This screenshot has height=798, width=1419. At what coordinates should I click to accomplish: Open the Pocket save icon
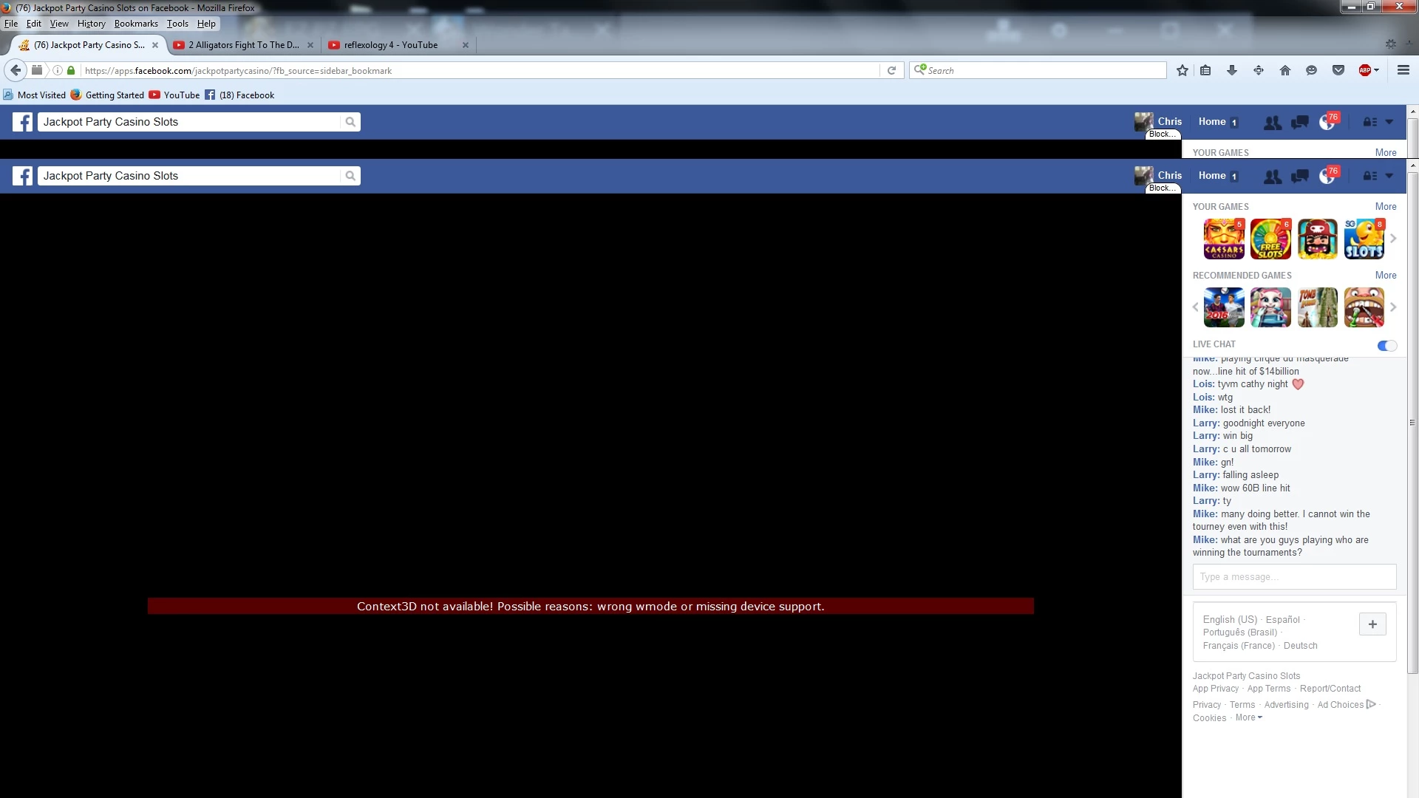coord(1338,70)
